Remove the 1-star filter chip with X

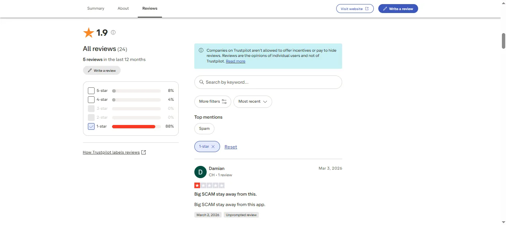click(x=213, y=147)
